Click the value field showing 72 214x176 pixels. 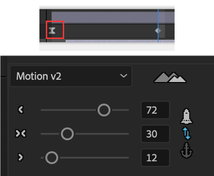point(155,110)
